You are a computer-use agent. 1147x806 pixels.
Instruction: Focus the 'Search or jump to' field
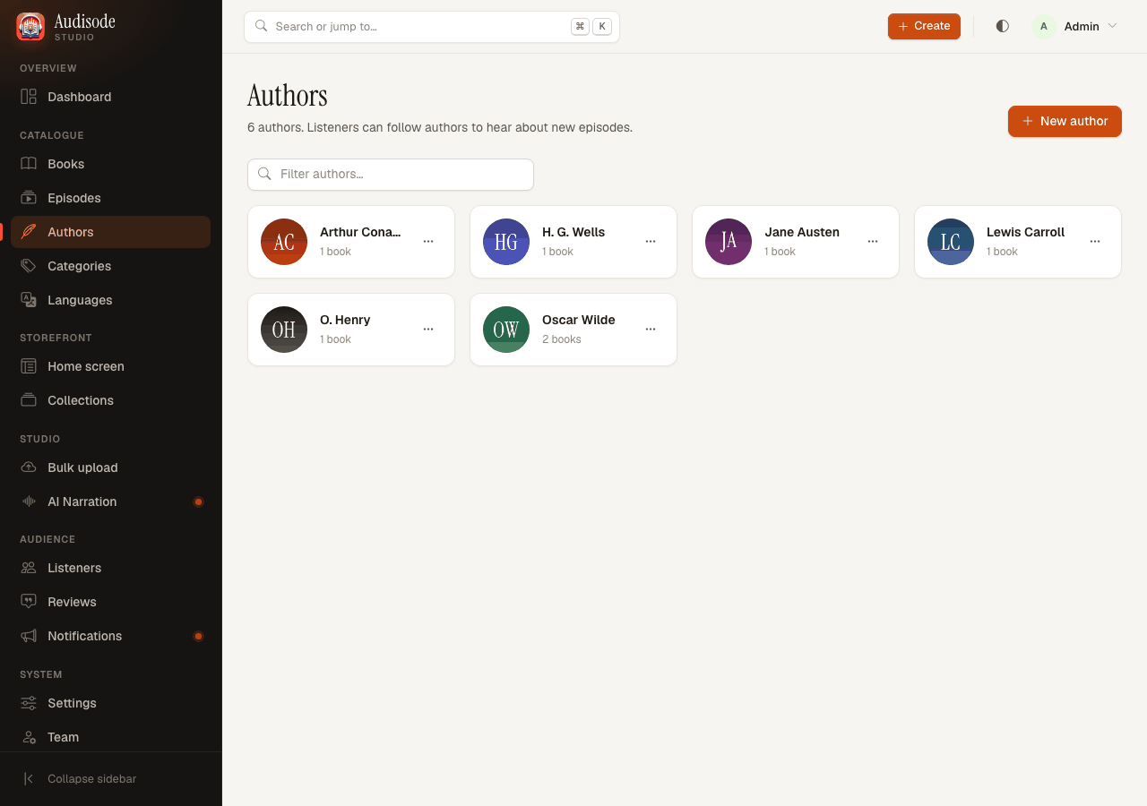432,27
